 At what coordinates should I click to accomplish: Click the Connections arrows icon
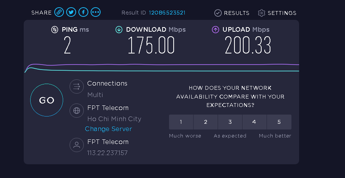[x=76, y=87]
